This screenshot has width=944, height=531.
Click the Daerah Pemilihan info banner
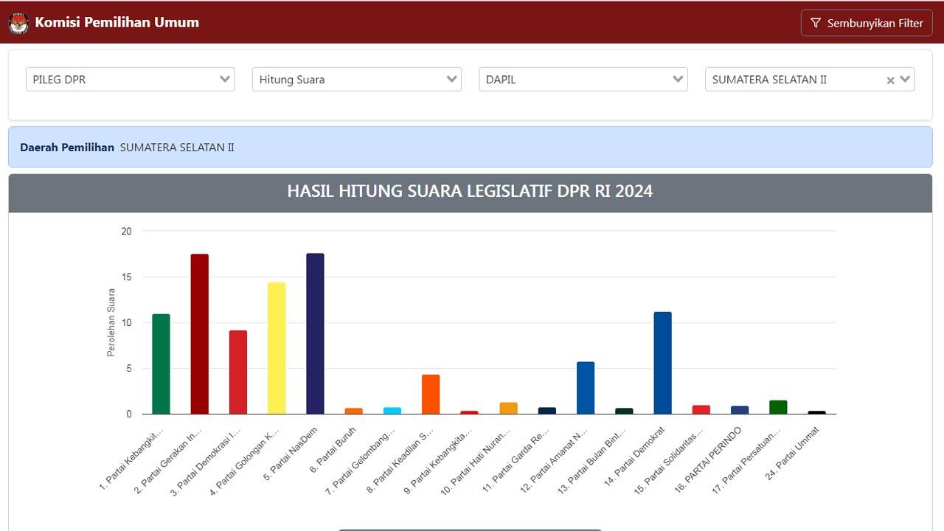coord(470,147)
